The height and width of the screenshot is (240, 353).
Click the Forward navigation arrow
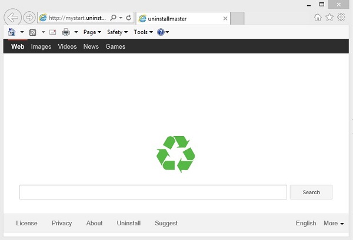29,18
